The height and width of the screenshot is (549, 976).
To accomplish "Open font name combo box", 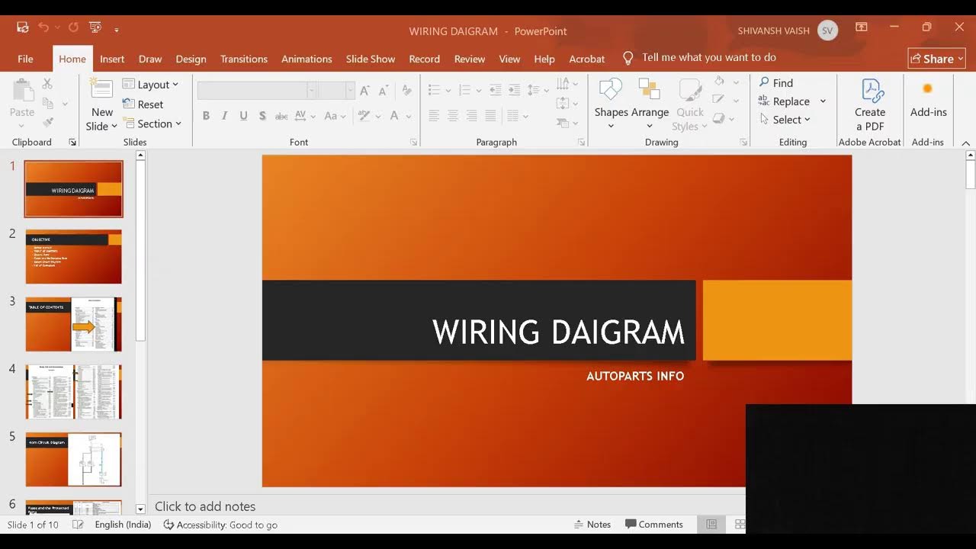I will (257, 91).
